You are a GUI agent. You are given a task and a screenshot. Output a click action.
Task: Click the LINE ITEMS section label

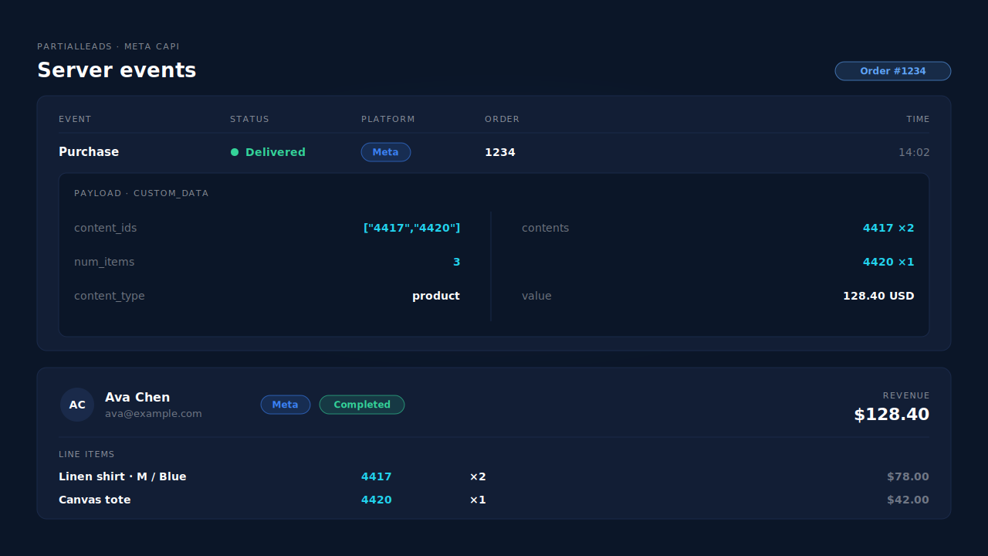(x=86, y=454)
